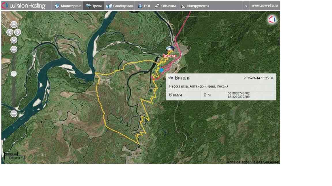Viewport: 332px width, 186px height.
Task: Zoom out using the minus button
Action: click(14, 114)
